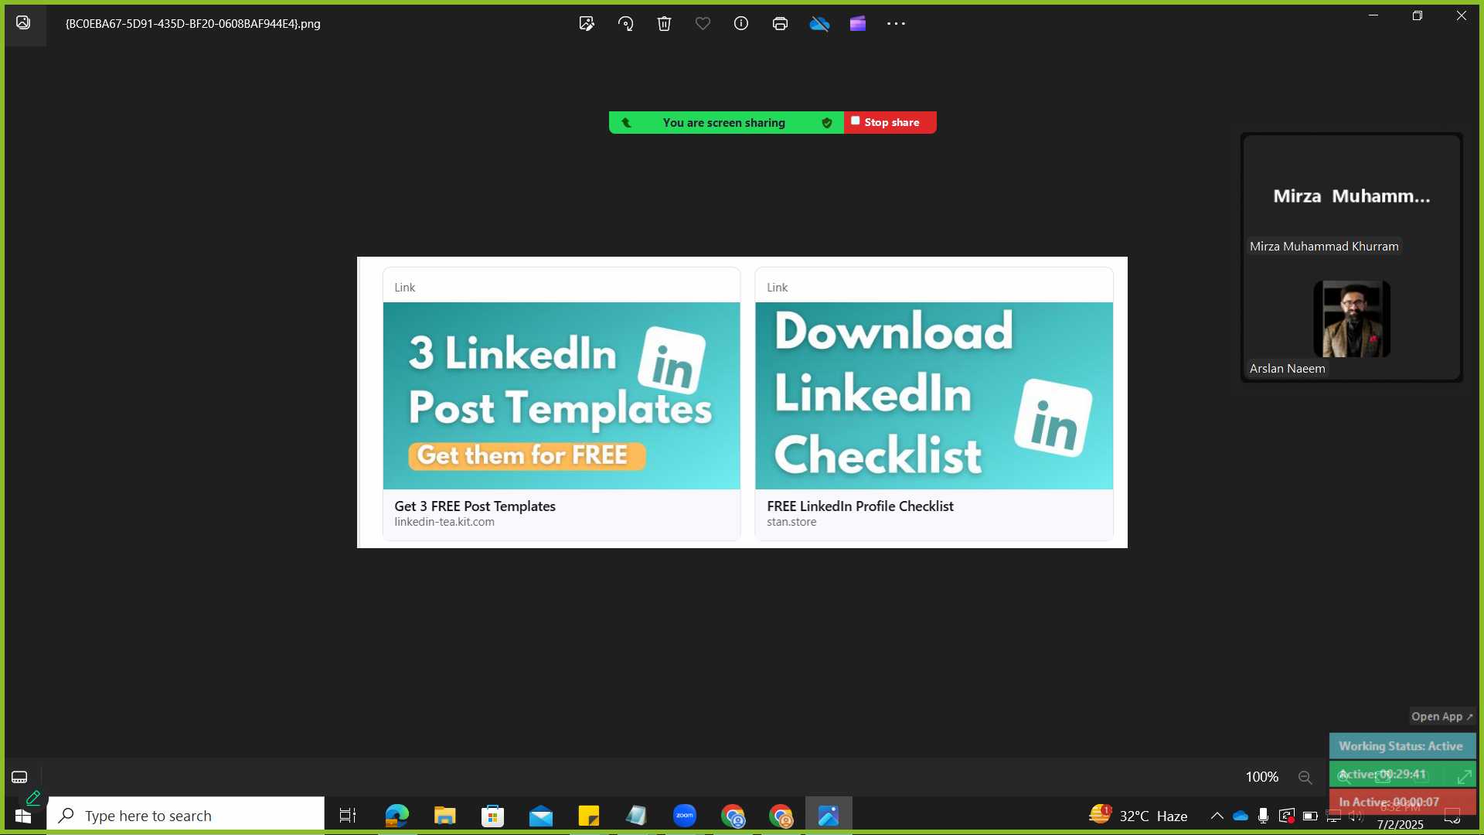Image resolution: width=1484 pixels, height=835 pixels.
Task: Mark the photo as favorite with heart
Action: click(x=703, y=23)
